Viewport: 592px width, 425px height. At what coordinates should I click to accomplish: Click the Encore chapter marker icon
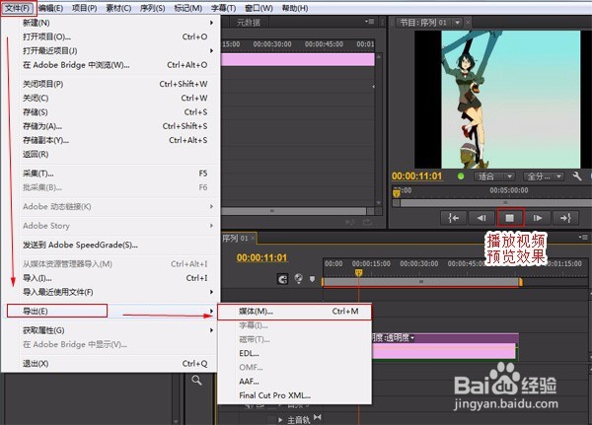(x=299, y=278)
